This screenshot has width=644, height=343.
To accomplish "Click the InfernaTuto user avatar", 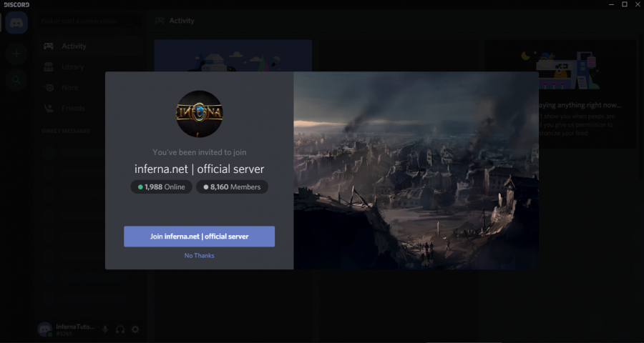I will pyautogui.click(x=44, y=329).
